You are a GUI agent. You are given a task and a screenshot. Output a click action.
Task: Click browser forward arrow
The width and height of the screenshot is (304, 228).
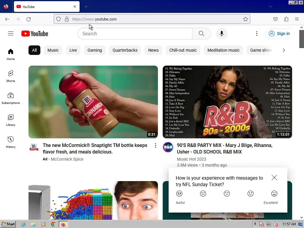[18, 19]
